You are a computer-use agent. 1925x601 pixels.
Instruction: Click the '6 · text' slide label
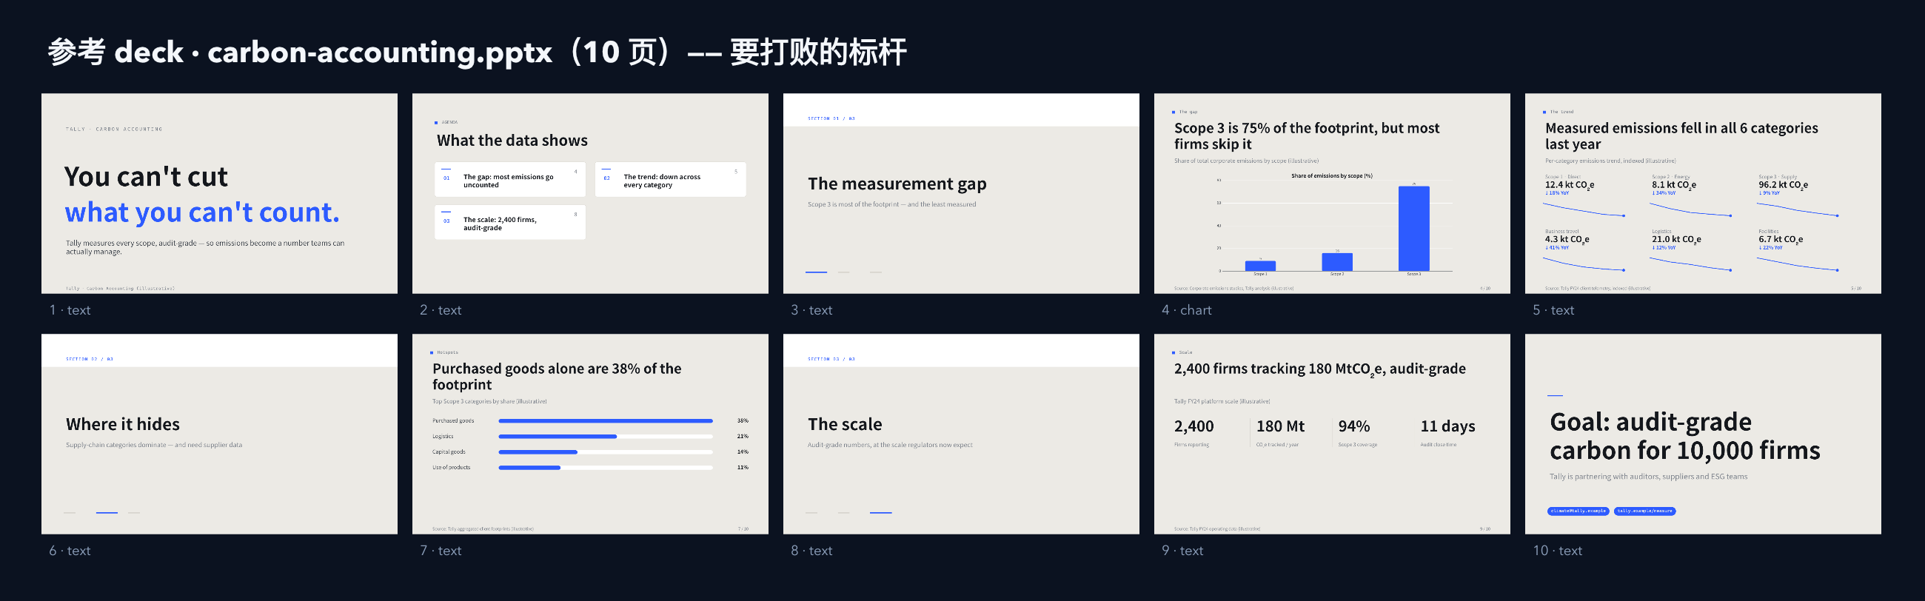70,550
